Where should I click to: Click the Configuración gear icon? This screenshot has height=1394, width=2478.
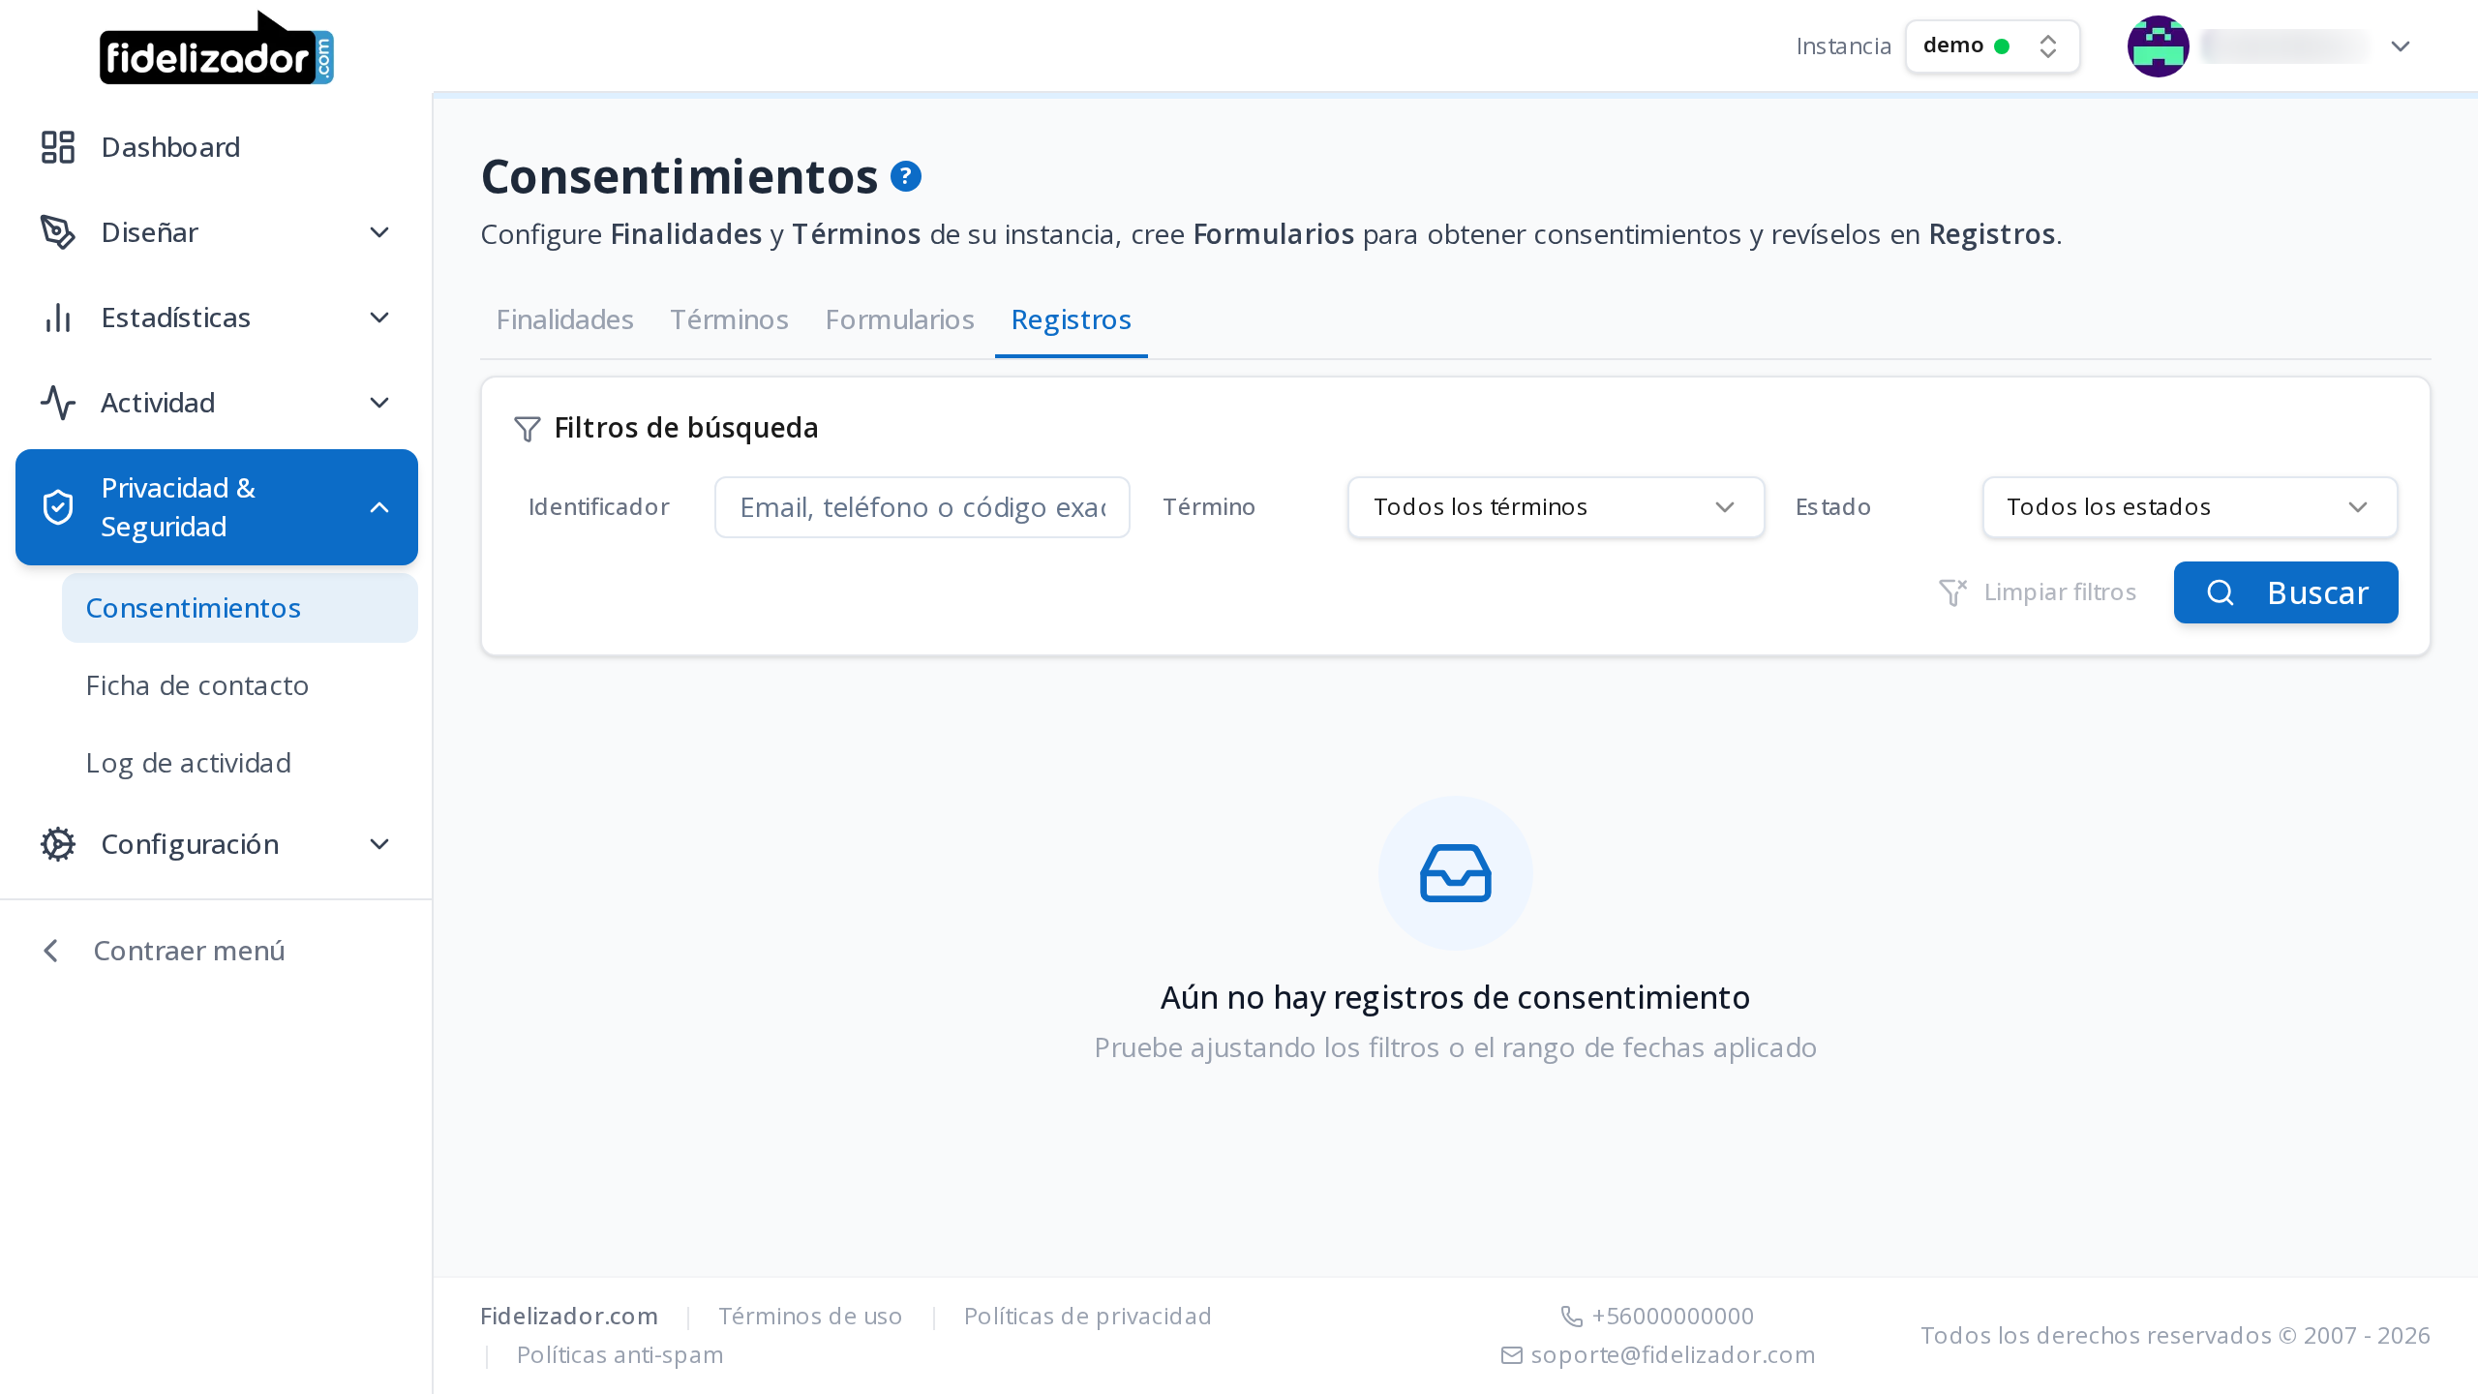tap(58, 844)
